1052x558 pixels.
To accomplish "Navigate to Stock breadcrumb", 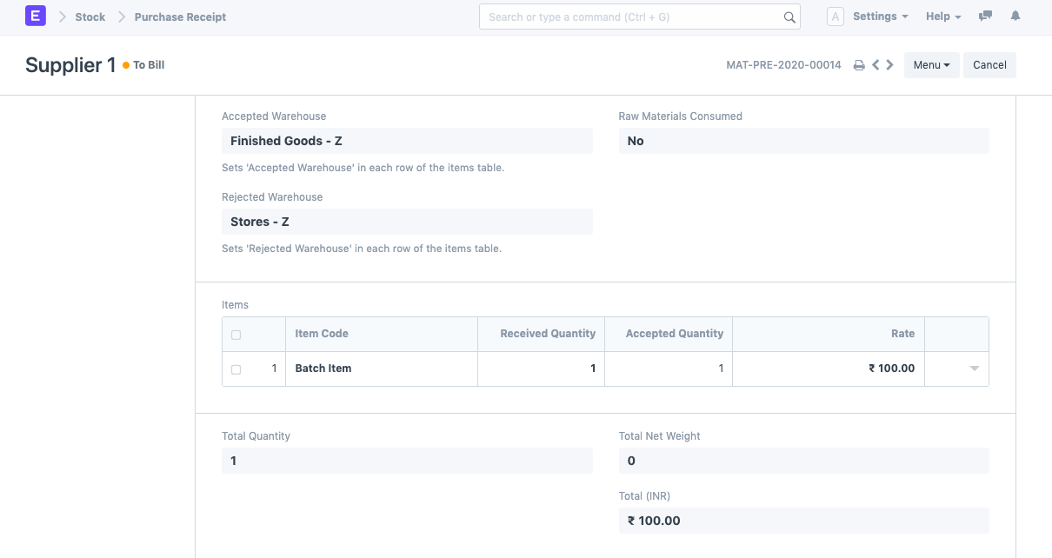I will pyautogui.click(x=90, y=17).
